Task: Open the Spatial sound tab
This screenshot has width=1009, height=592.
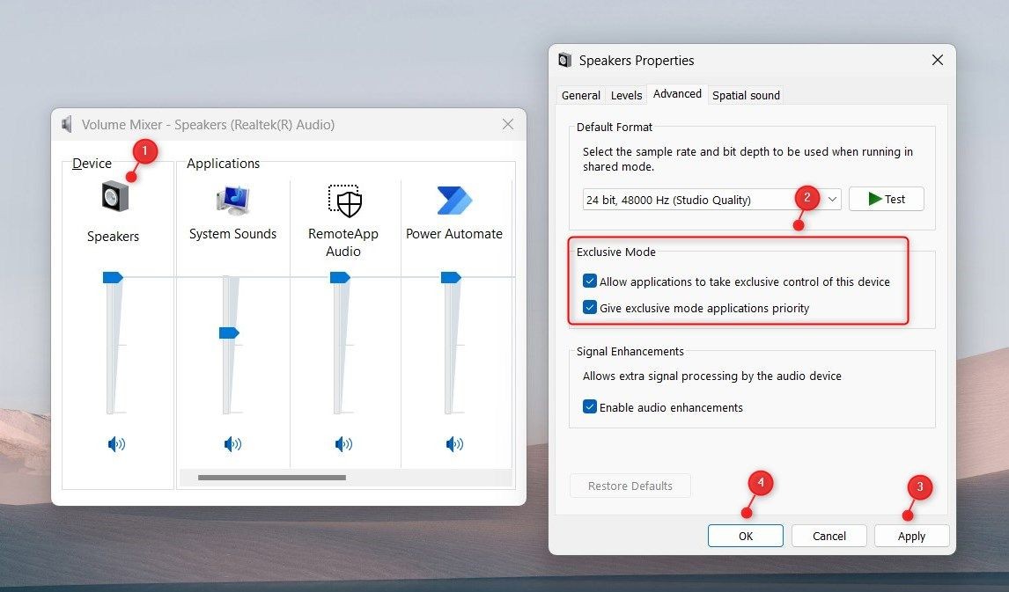Action: click(x=746, y=95)
